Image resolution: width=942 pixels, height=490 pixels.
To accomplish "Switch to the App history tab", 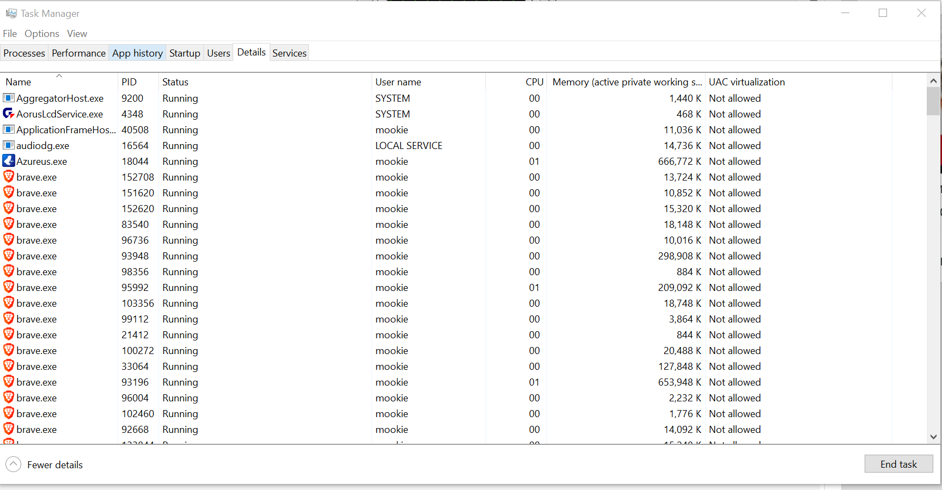I will pyautogui.click(x=137, y=53).
